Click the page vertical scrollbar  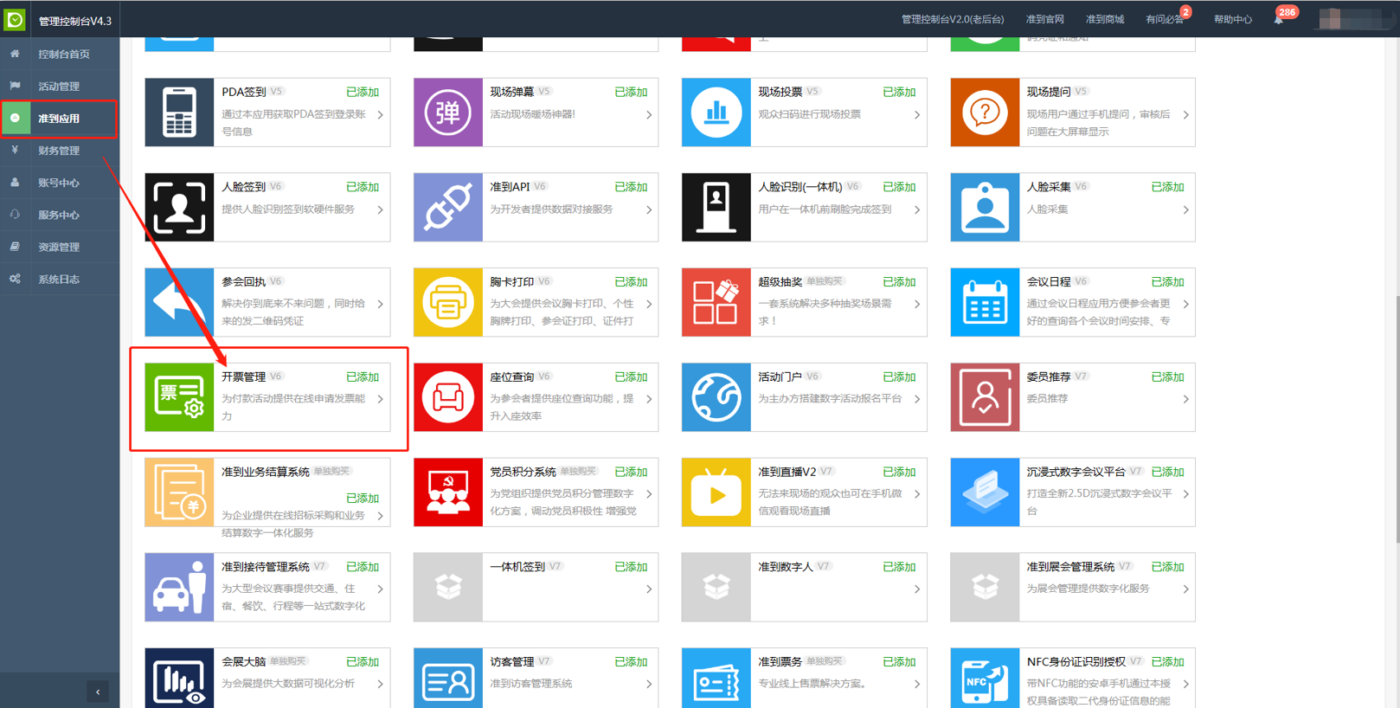coord(1395,415)
